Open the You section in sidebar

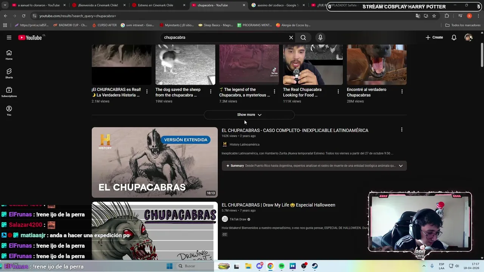9,111
